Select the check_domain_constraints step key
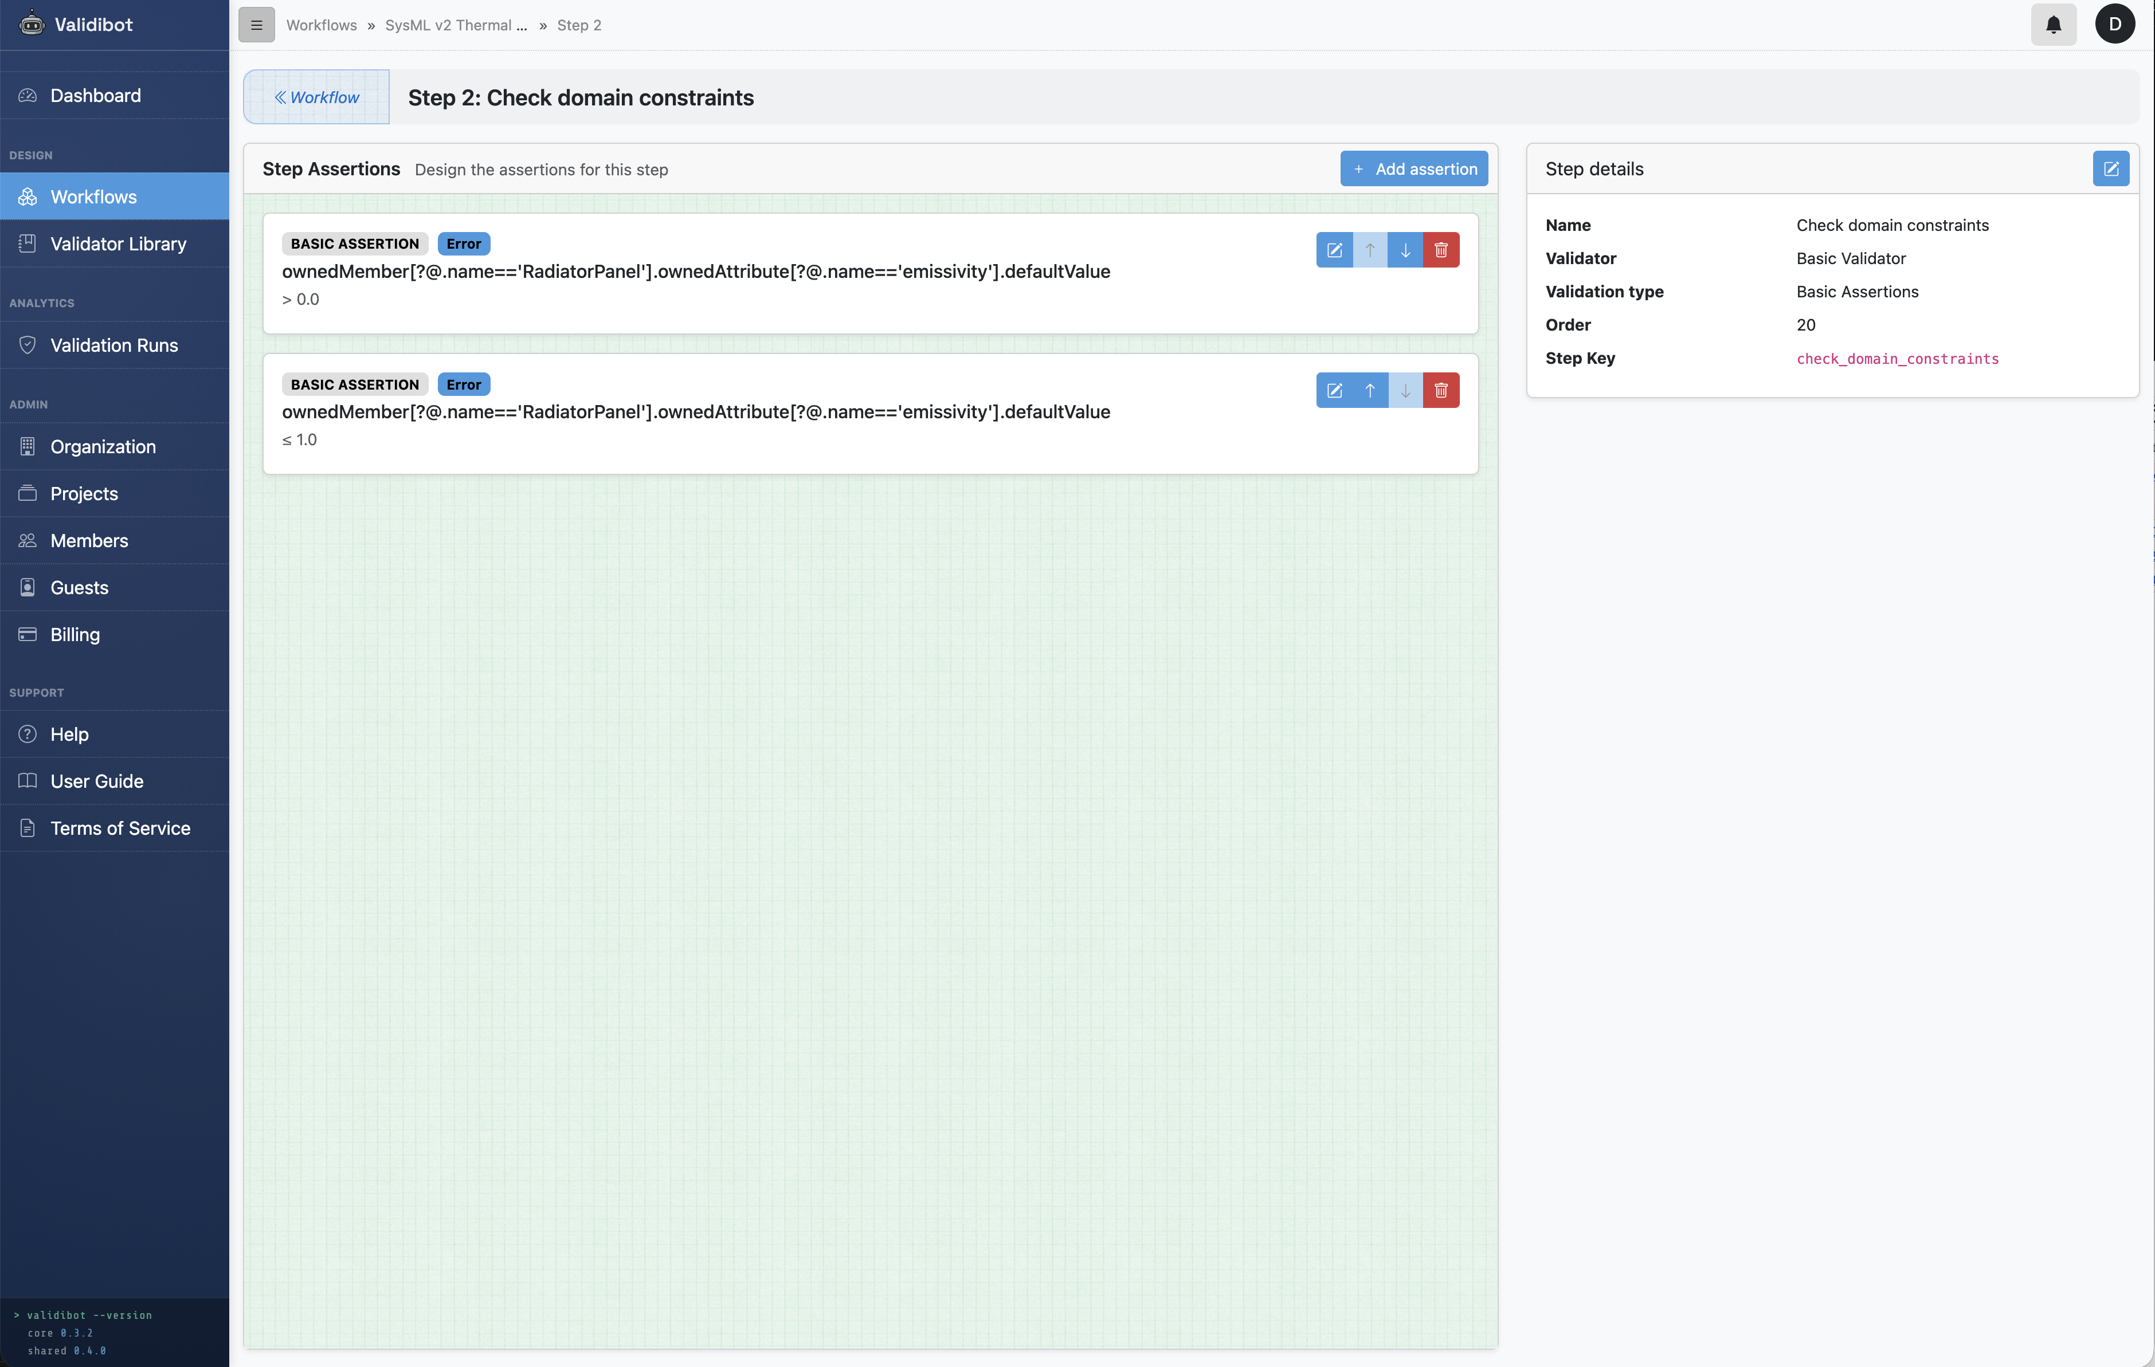2155x1367 pixels. coord(1898,359)
